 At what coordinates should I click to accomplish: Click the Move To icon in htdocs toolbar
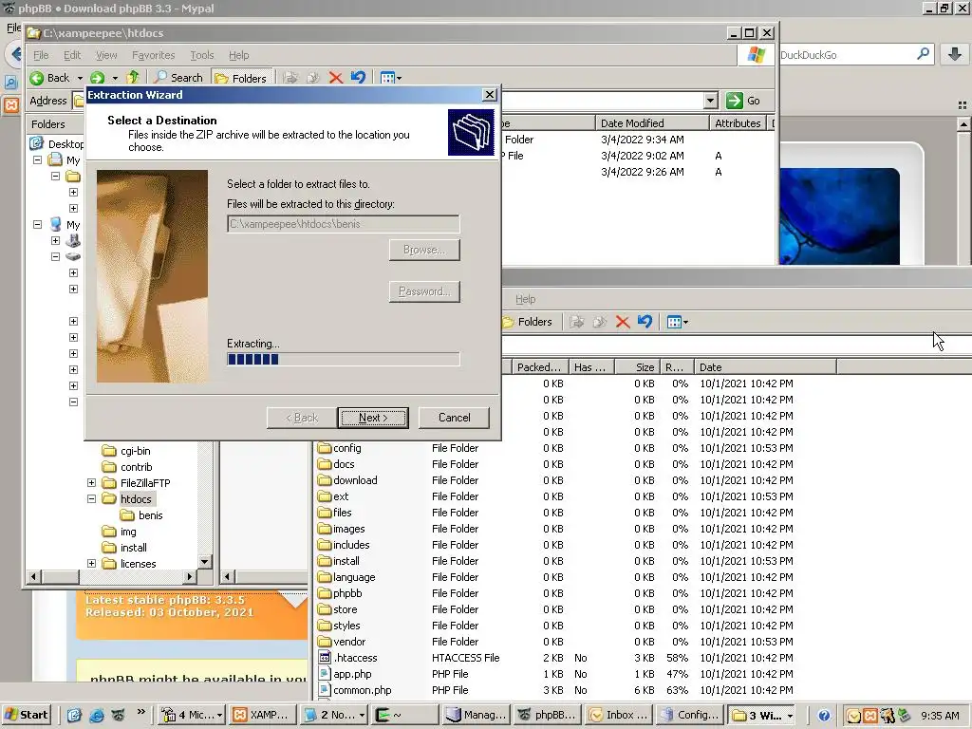(290, 78)
